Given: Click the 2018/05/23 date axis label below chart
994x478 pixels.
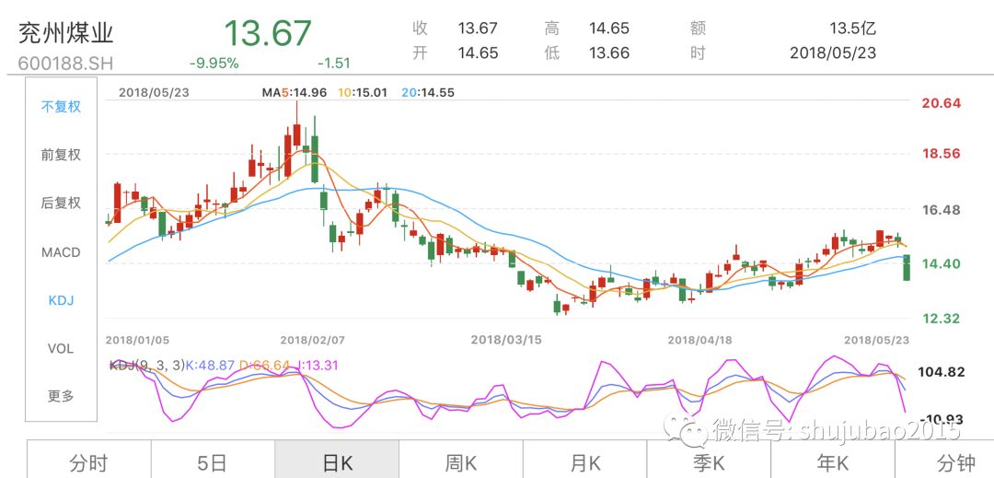Looking at the screenshot, I should click(x=877, y=341).
